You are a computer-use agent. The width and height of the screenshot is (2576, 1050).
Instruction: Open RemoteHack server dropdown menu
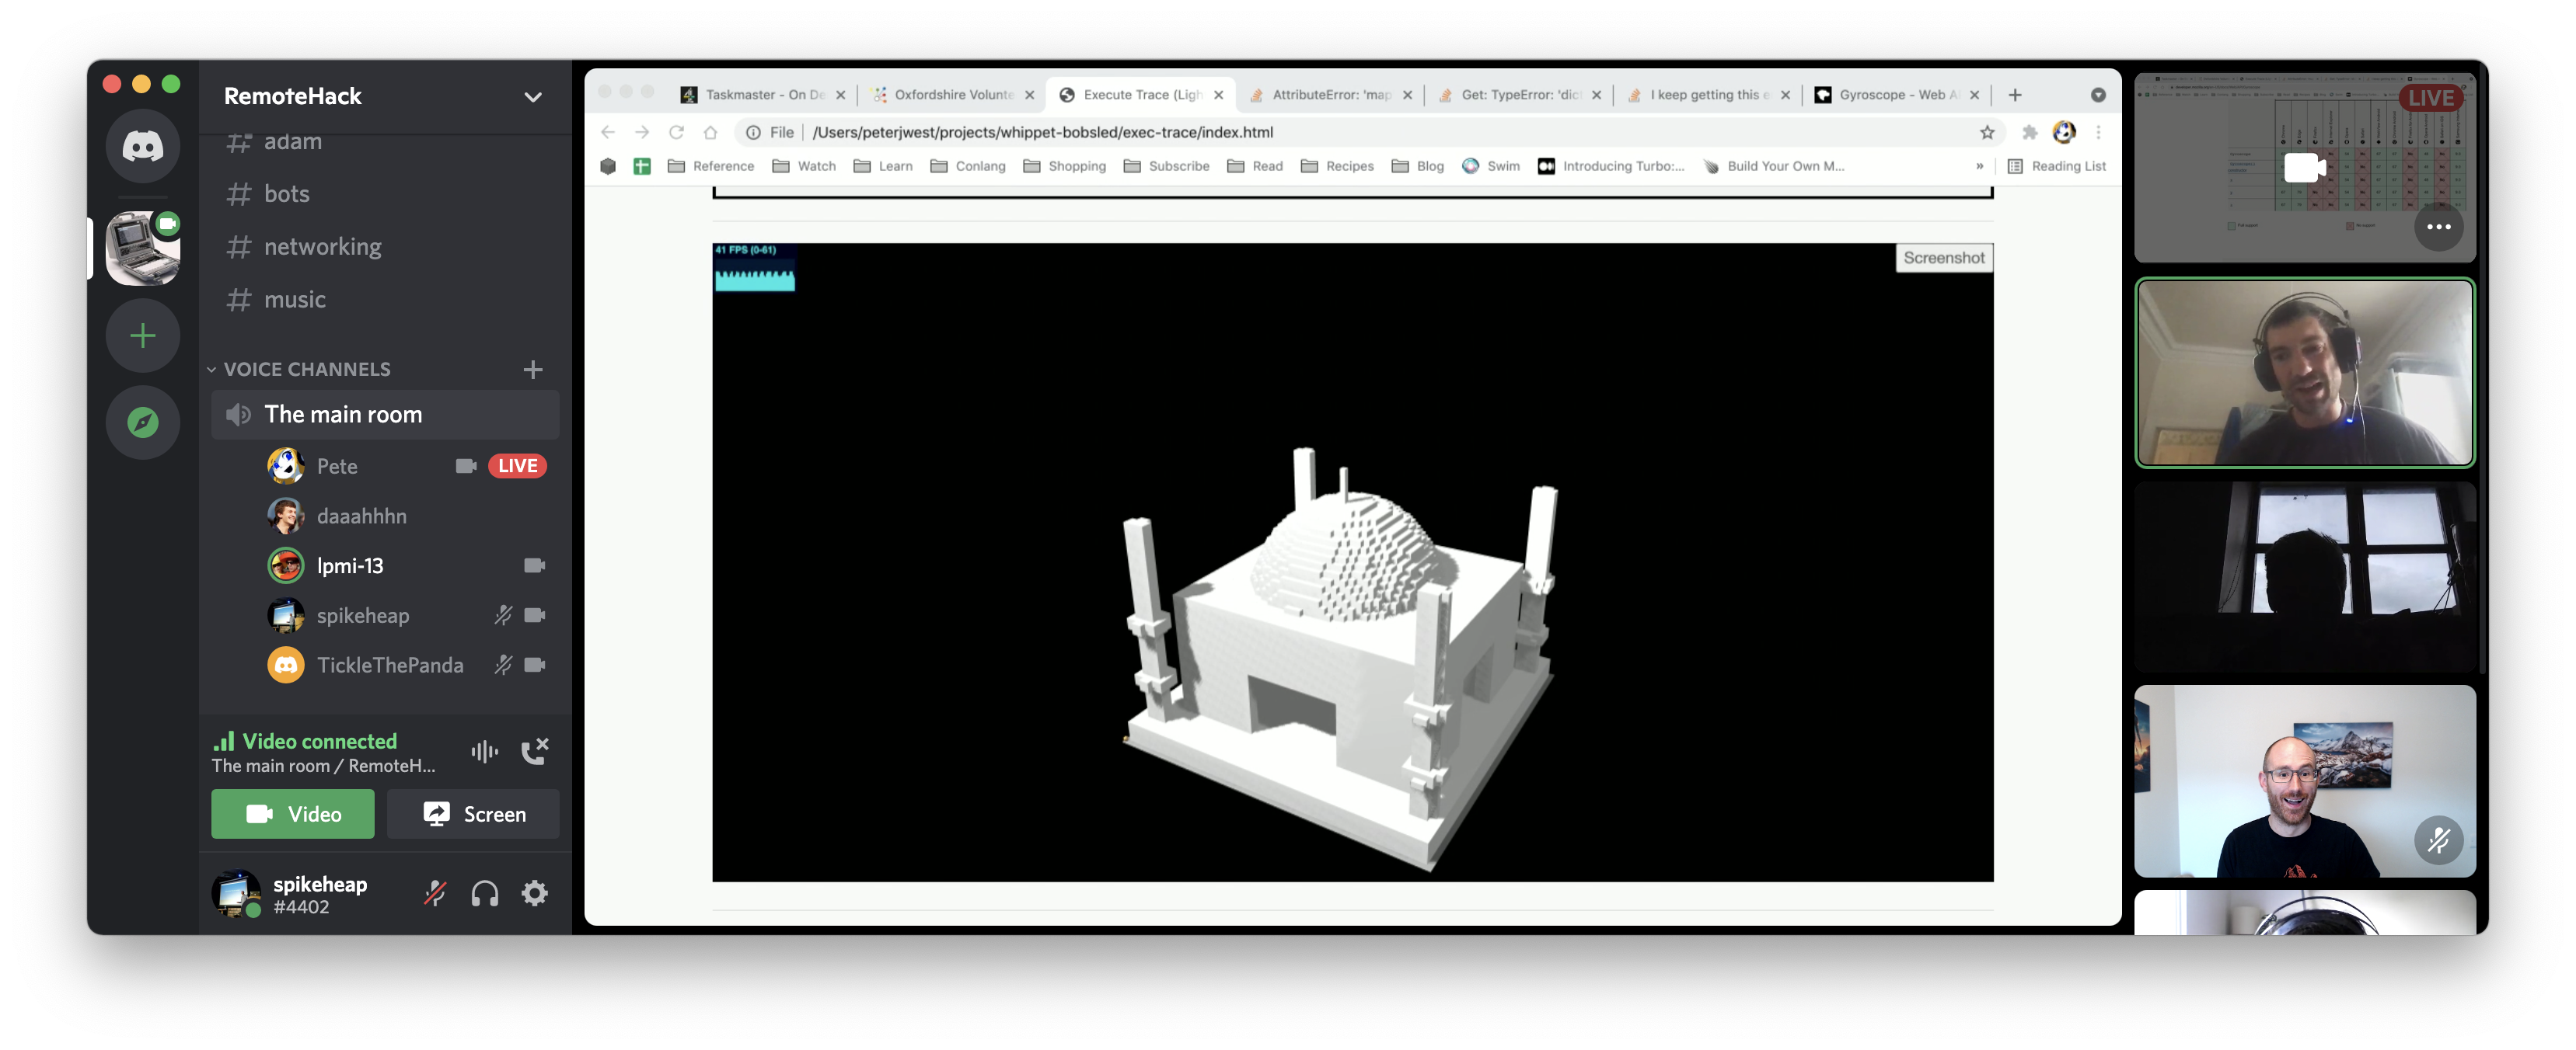pos(533,97)
